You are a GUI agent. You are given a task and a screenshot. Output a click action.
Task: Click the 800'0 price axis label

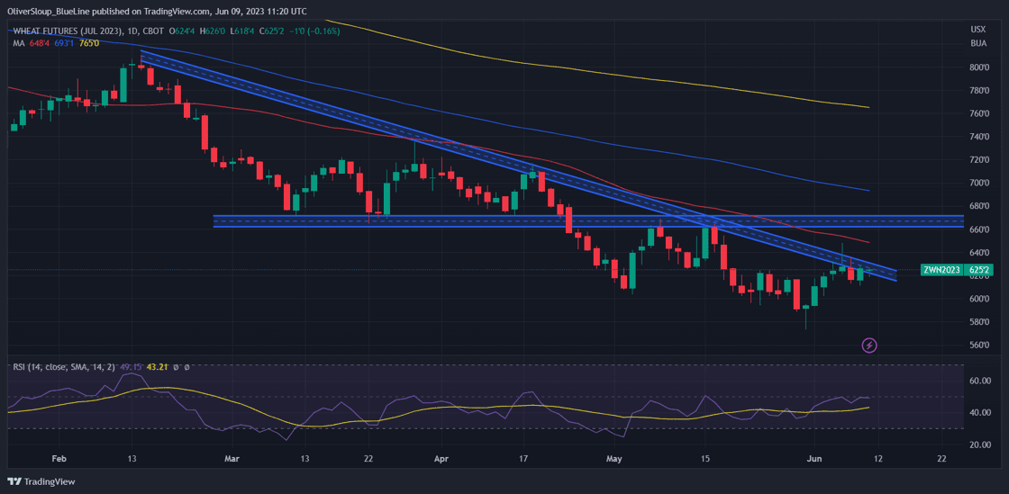pyautogui.click(x=981, y=67)
